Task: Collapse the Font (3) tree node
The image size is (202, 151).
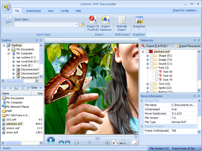Action: click(147, 68)
